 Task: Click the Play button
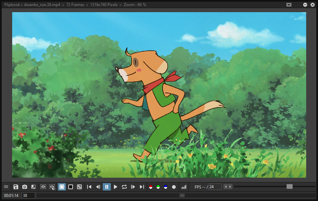pyautogui.click(x=116, y=187)
